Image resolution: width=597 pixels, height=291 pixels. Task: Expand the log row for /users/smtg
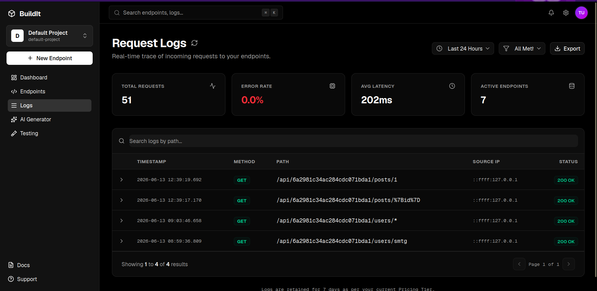coord(122,241)
